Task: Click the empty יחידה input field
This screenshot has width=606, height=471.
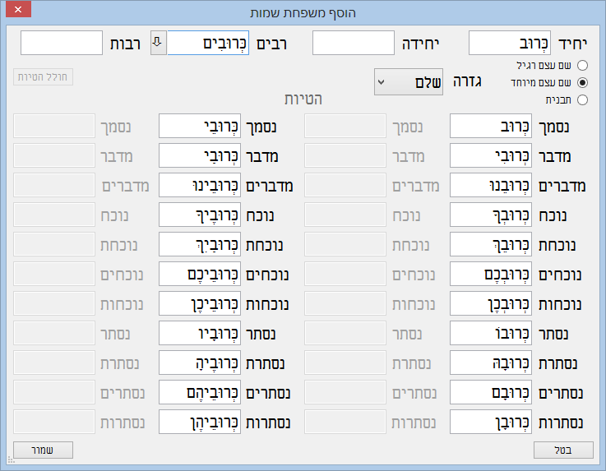Action: point(354,44)
